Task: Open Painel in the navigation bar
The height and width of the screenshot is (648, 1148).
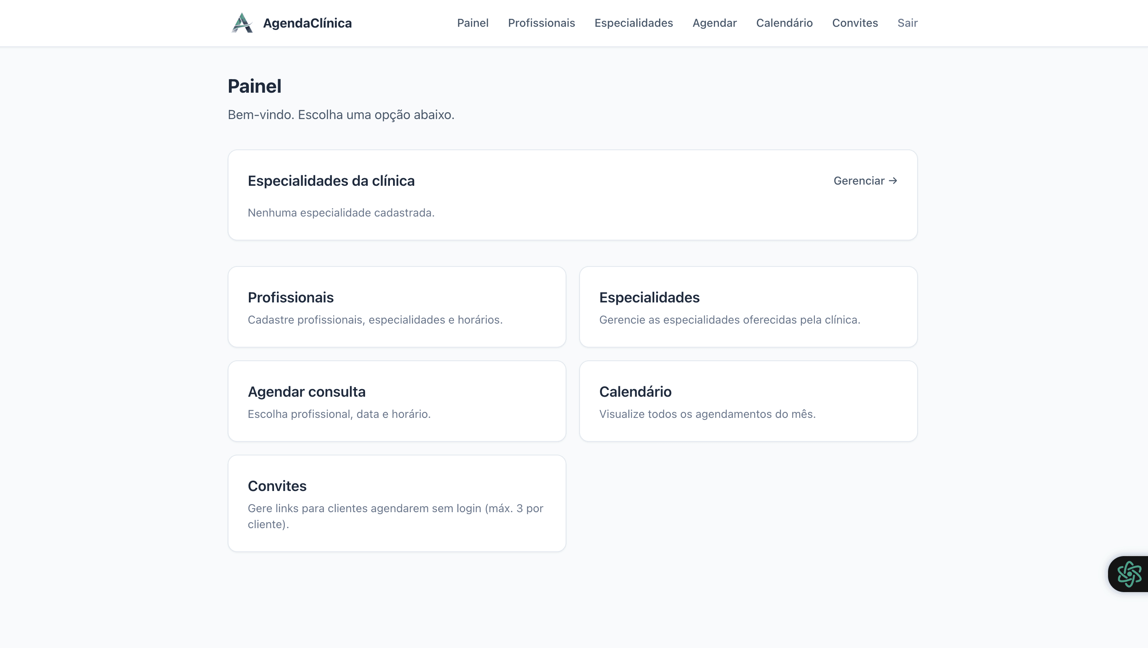Action: pyautogui.click(x=473, y=23)
